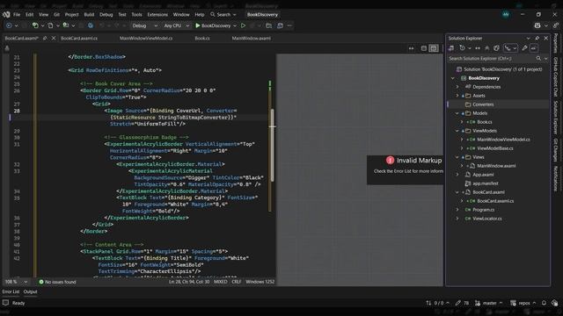Click the open folder toolbar icon

(268, 25)
